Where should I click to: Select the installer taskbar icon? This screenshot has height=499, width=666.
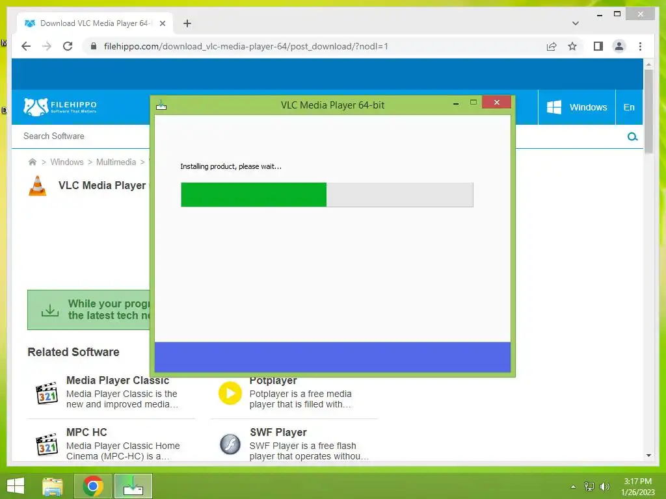[133, 486]
